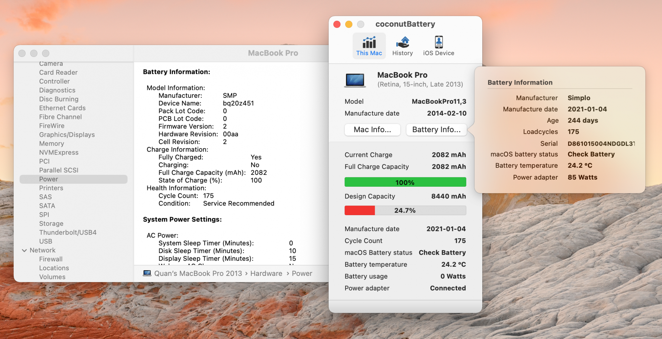The height and width of the screenshot is (339, 662).
Task: Click the 0 Watts battery usage value
Action: click(x=453, y=276)
